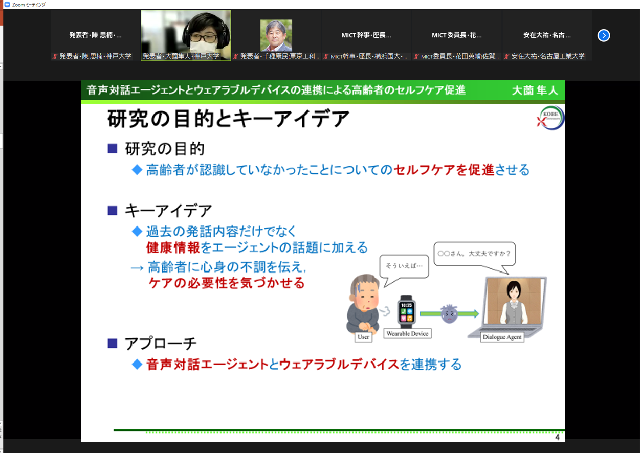Select the 安在大祐 participant tile

click(547, 35)
